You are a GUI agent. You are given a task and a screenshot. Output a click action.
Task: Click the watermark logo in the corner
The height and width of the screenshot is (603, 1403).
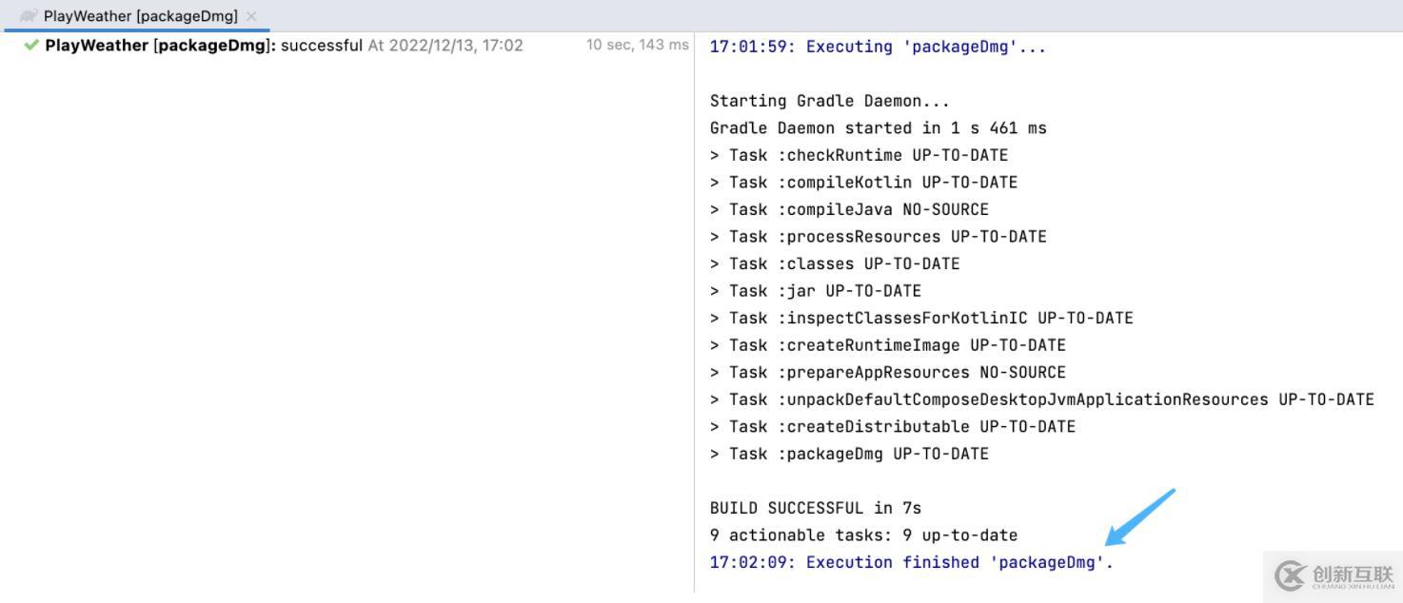pos(1333,576)
